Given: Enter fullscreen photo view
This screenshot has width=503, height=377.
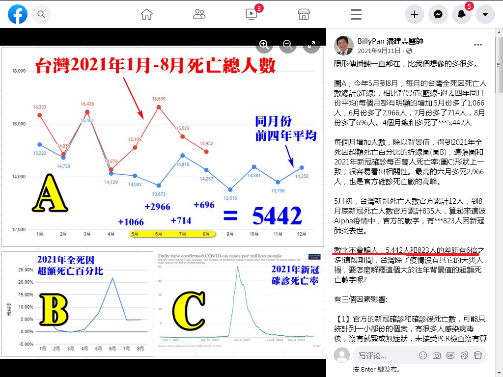Looking at the screenshot, I should pos(311,45).
